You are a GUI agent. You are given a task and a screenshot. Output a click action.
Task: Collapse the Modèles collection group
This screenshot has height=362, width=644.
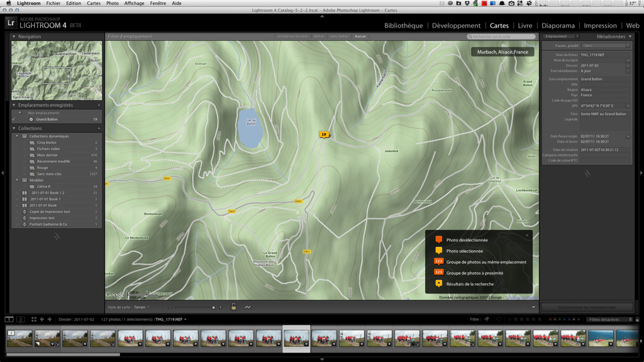[x=17, y=180]
